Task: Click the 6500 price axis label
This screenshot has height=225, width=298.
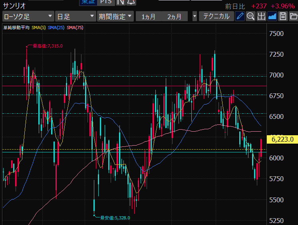Action: 276,116
